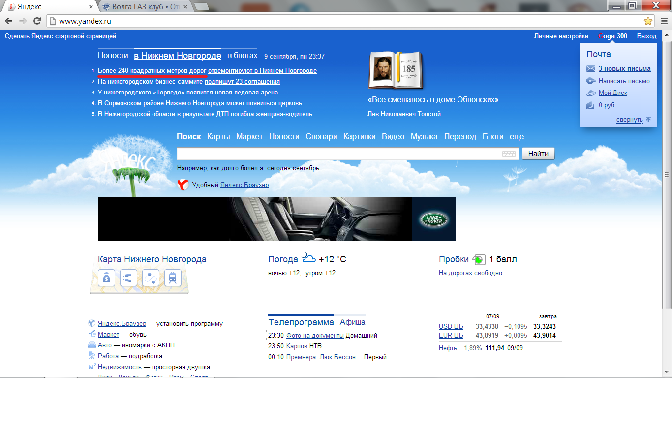Image resolution: width=672 pixels, height=437 pixels.
Task: Open the Погода link
Action: [x=283, y=259]
